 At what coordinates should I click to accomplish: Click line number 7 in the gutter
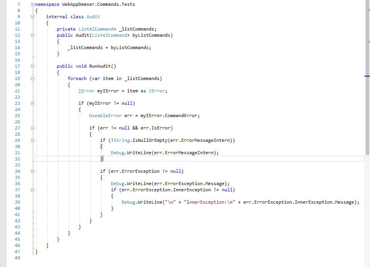point(19,4)
